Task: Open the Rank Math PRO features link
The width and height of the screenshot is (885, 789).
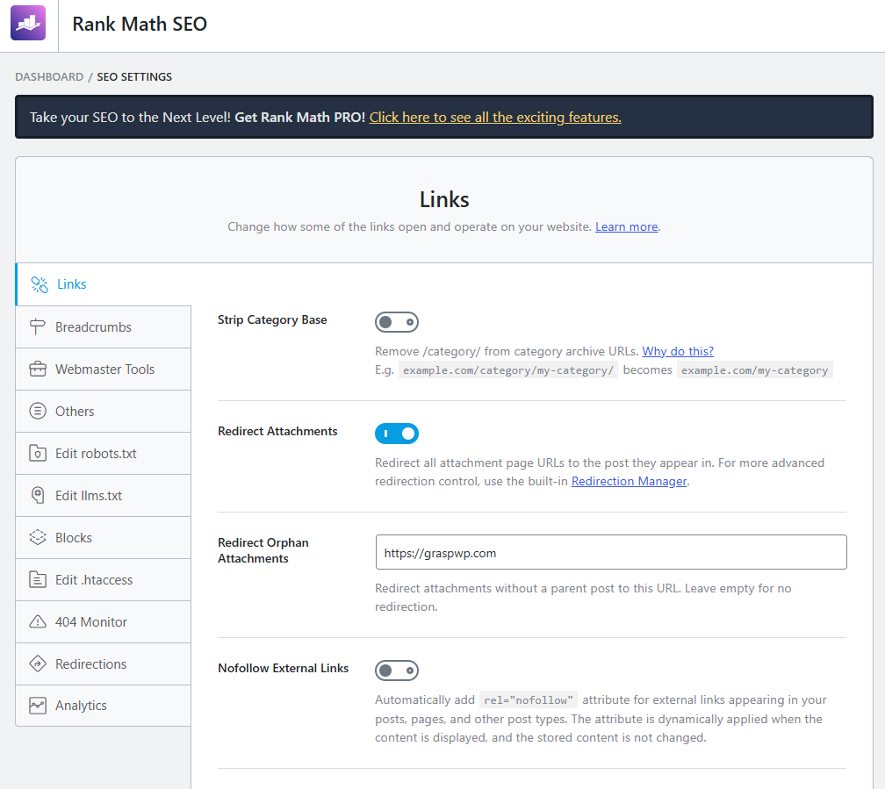Action: coord(495,118)
